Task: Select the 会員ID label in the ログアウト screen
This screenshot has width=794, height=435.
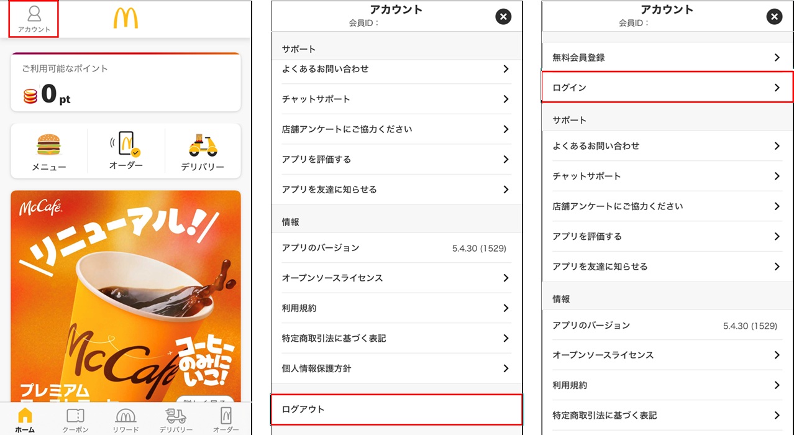Action: 364,23
